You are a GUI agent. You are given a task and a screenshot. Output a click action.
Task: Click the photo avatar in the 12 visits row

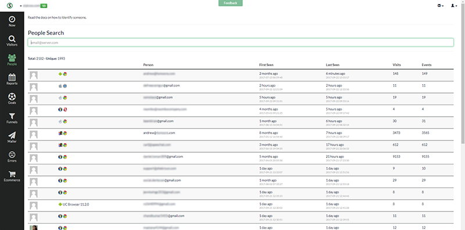[x=34, y=228]
